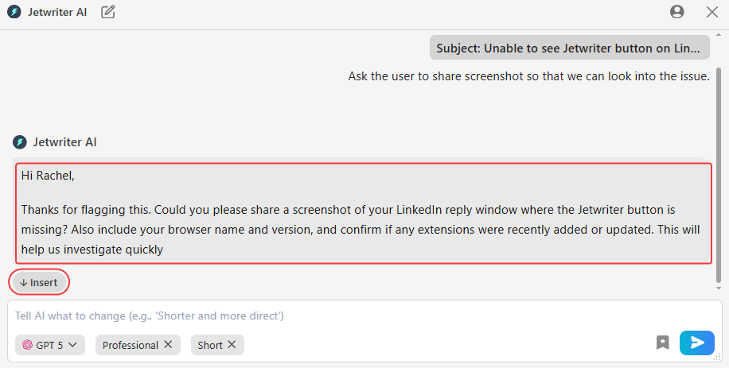Click the Jetwriter lightning logo in header

click(14, 12)
